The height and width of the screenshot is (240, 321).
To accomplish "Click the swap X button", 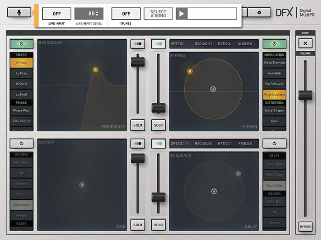I will pyautogui.click(x=305, y=43).
